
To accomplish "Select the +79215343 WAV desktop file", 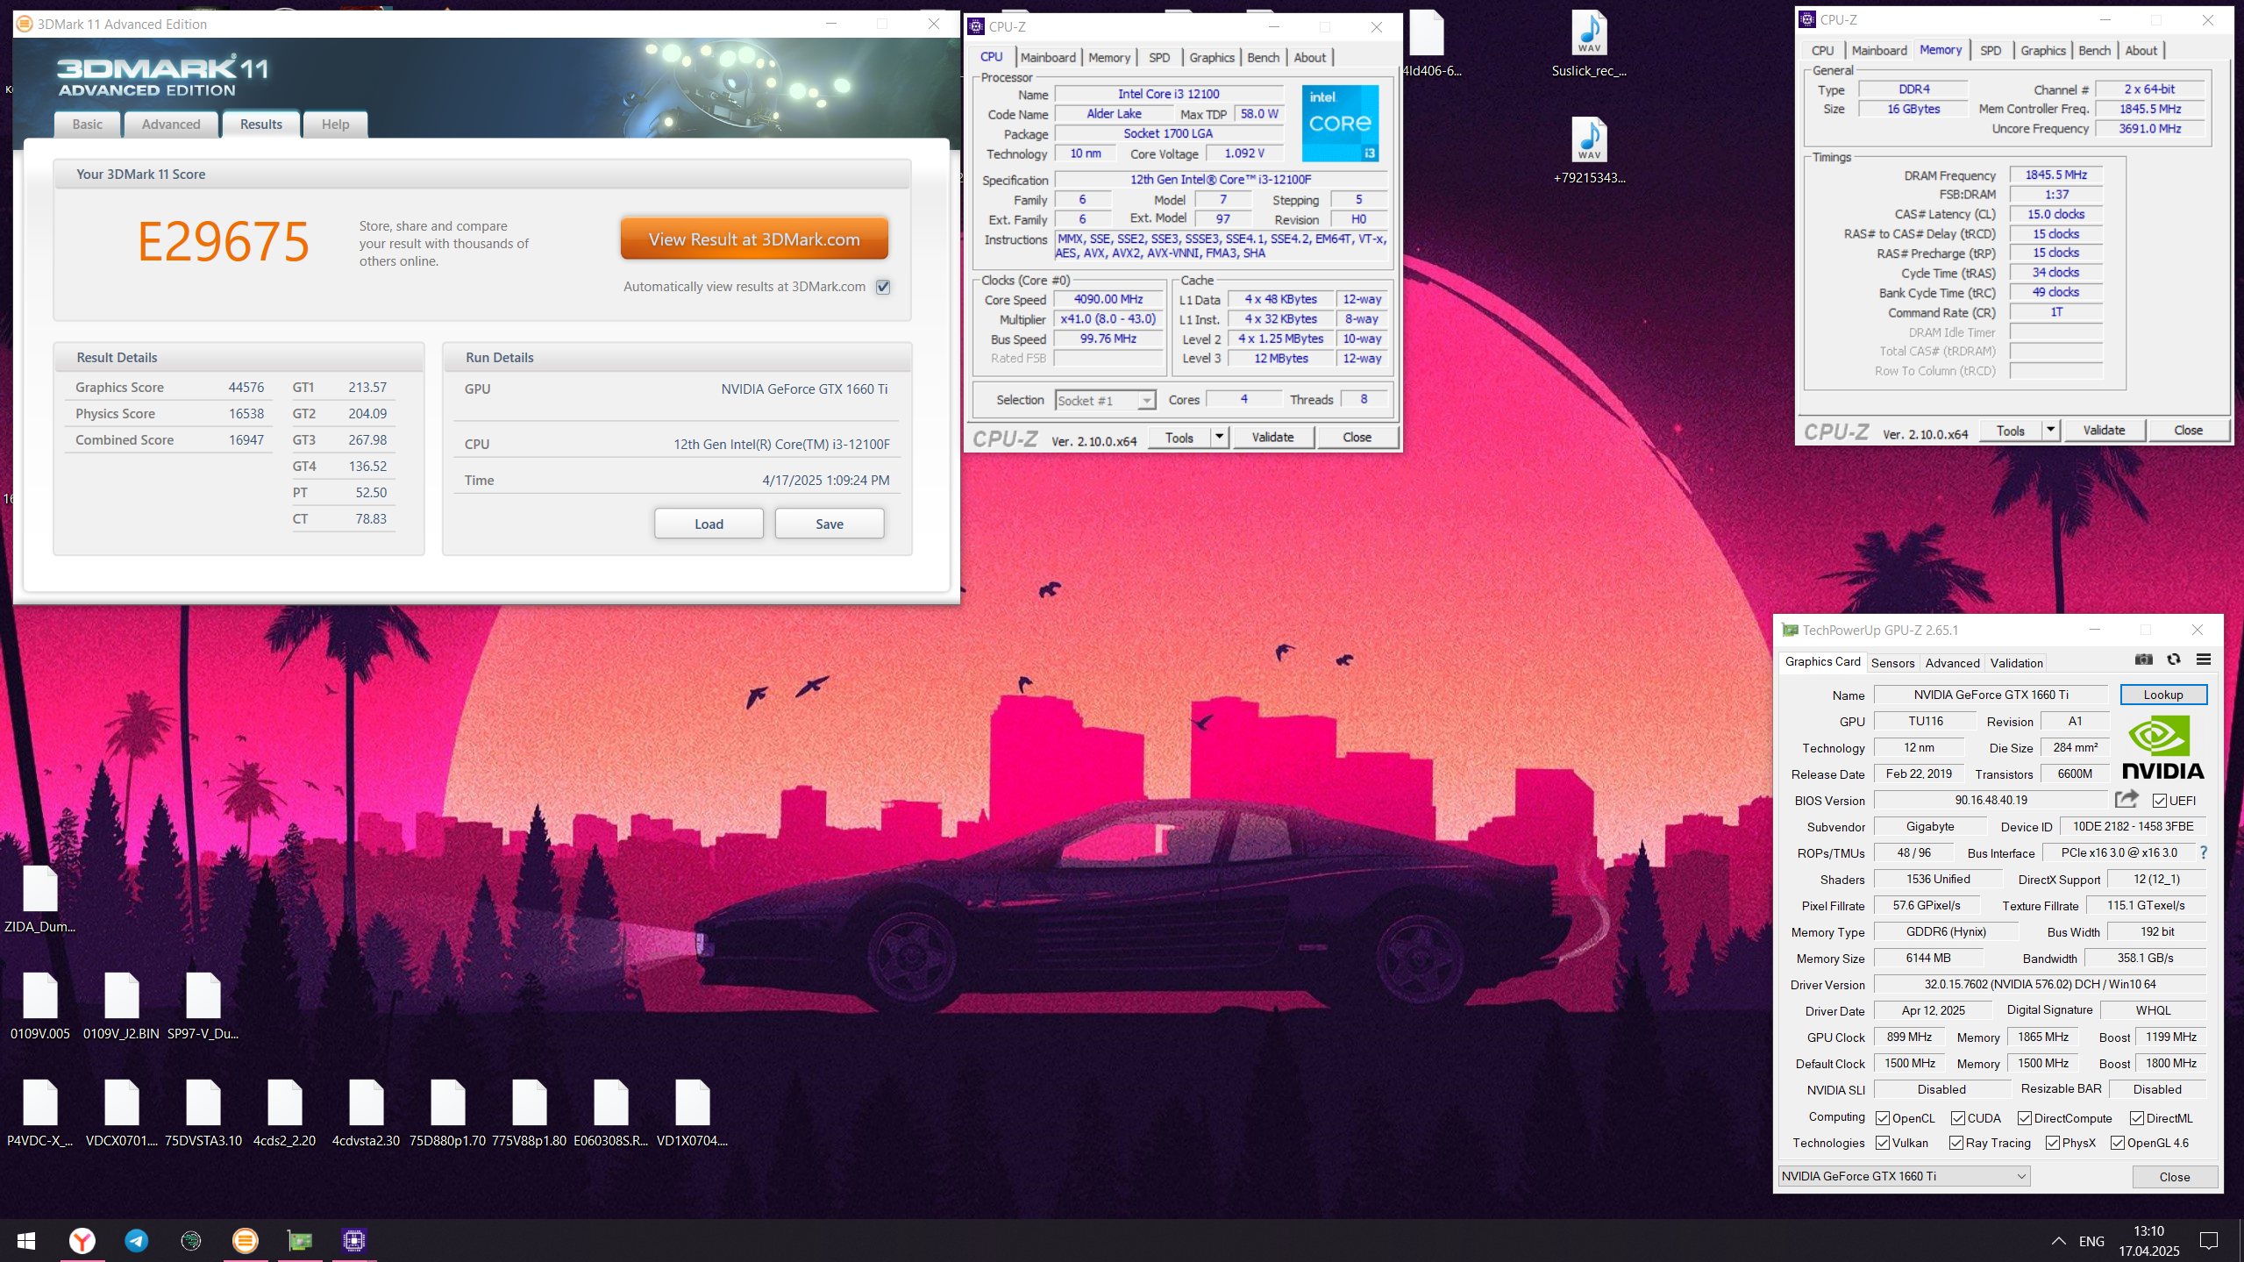I will 1589,152.
